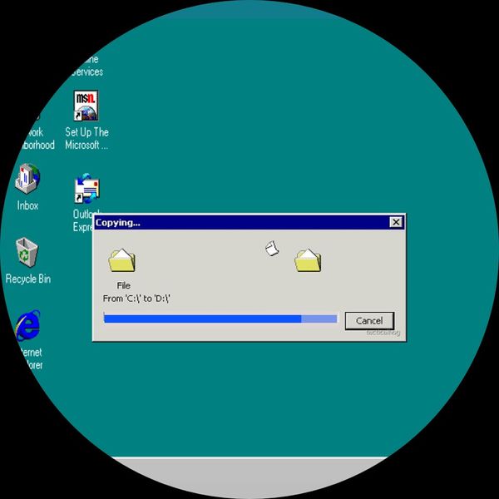The height and width of the screenshot is (499, 499).
Task: Click the copy progress bar
Action: pos(220,319)
